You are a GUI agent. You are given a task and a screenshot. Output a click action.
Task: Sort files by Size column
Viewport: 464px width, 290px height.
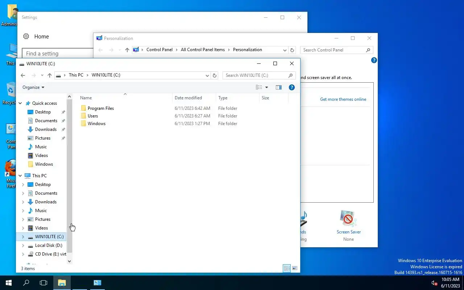[x=274, y=98]
